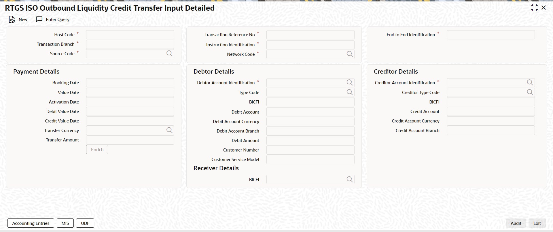Viewport: 553px width, 232px height.
Task: Focus the Source Code field
Action: point(130,54)
